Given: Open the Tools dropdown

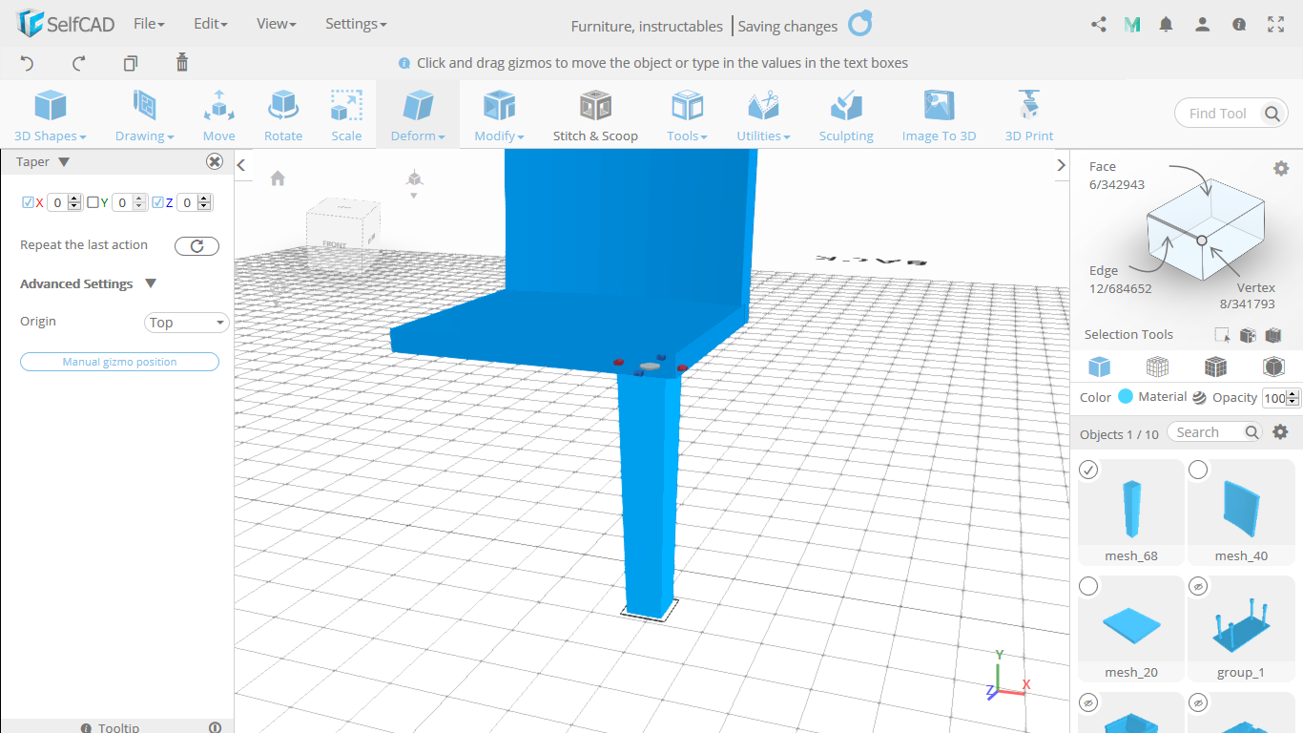Looking at the screenshot, I should tap(687, 115).
